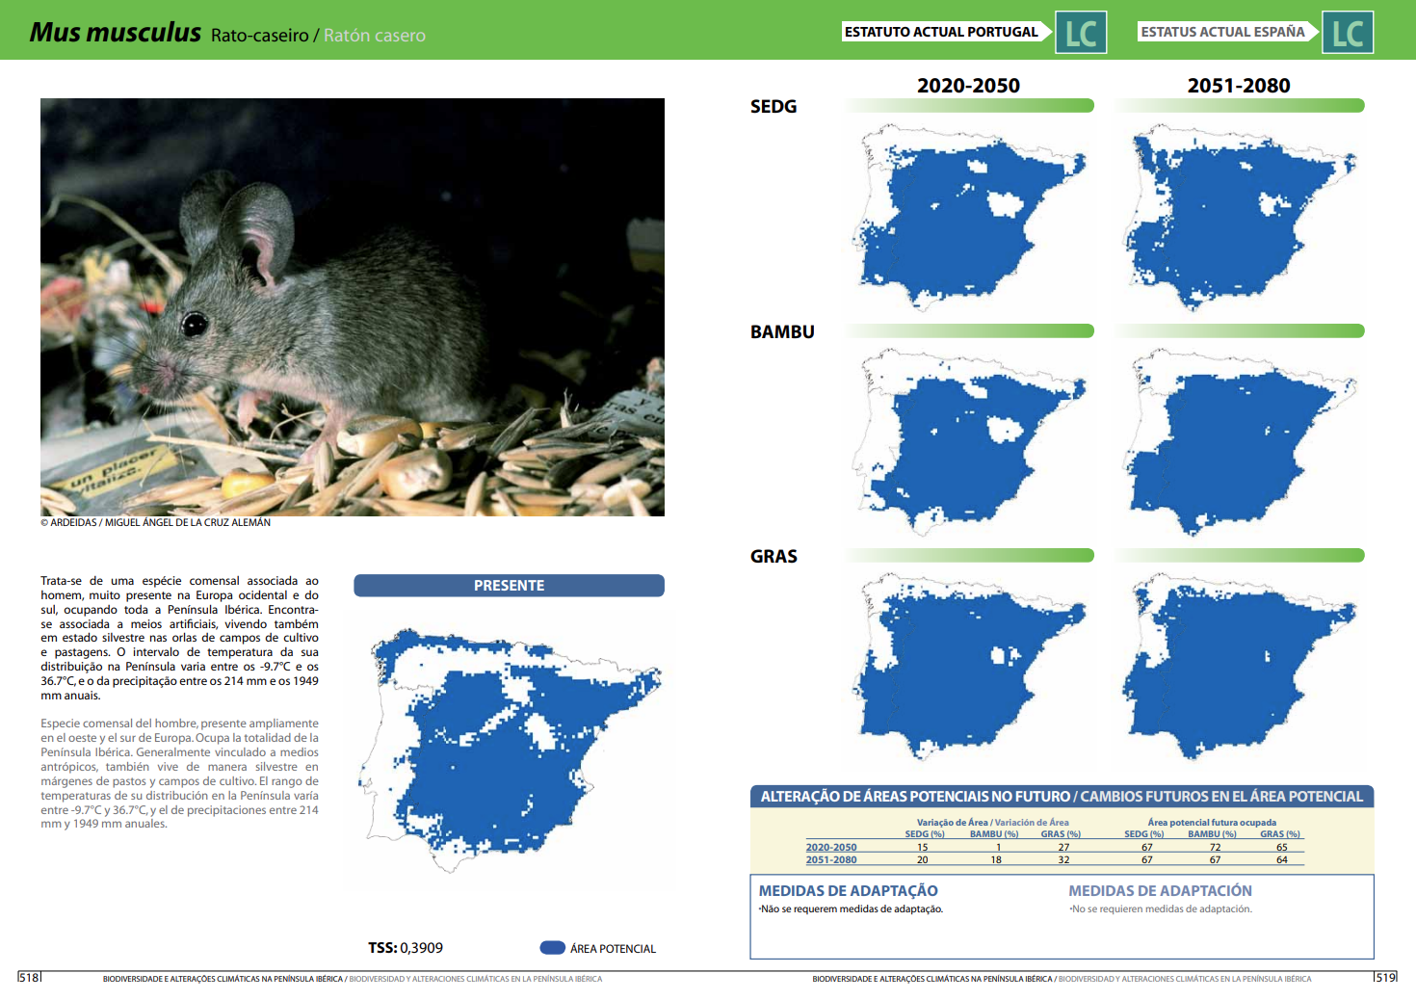Click the Medidas de Adaptação heading
The width and height of the screenshot is (1416, 1000).
point(848,891)
